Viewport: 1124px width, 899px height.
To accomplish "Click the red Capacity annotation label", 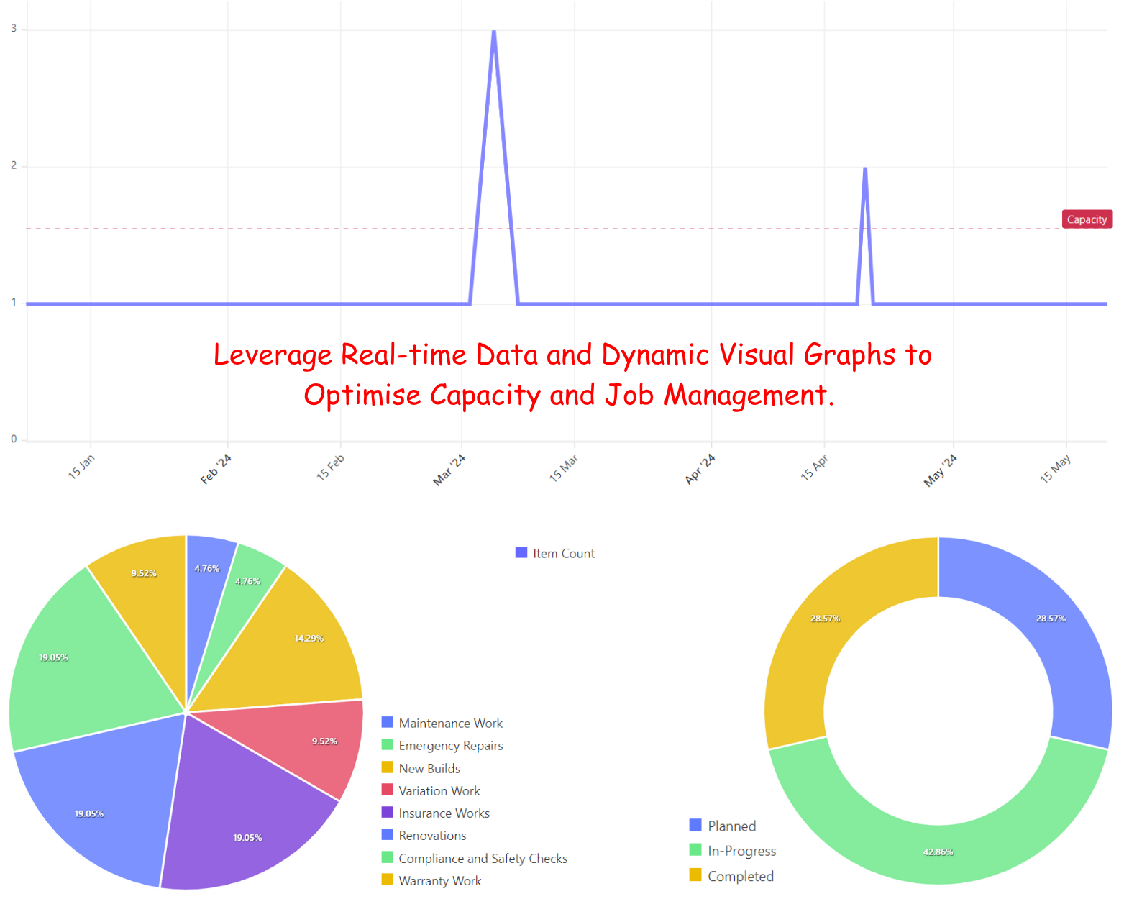I will coord(1087,219).
